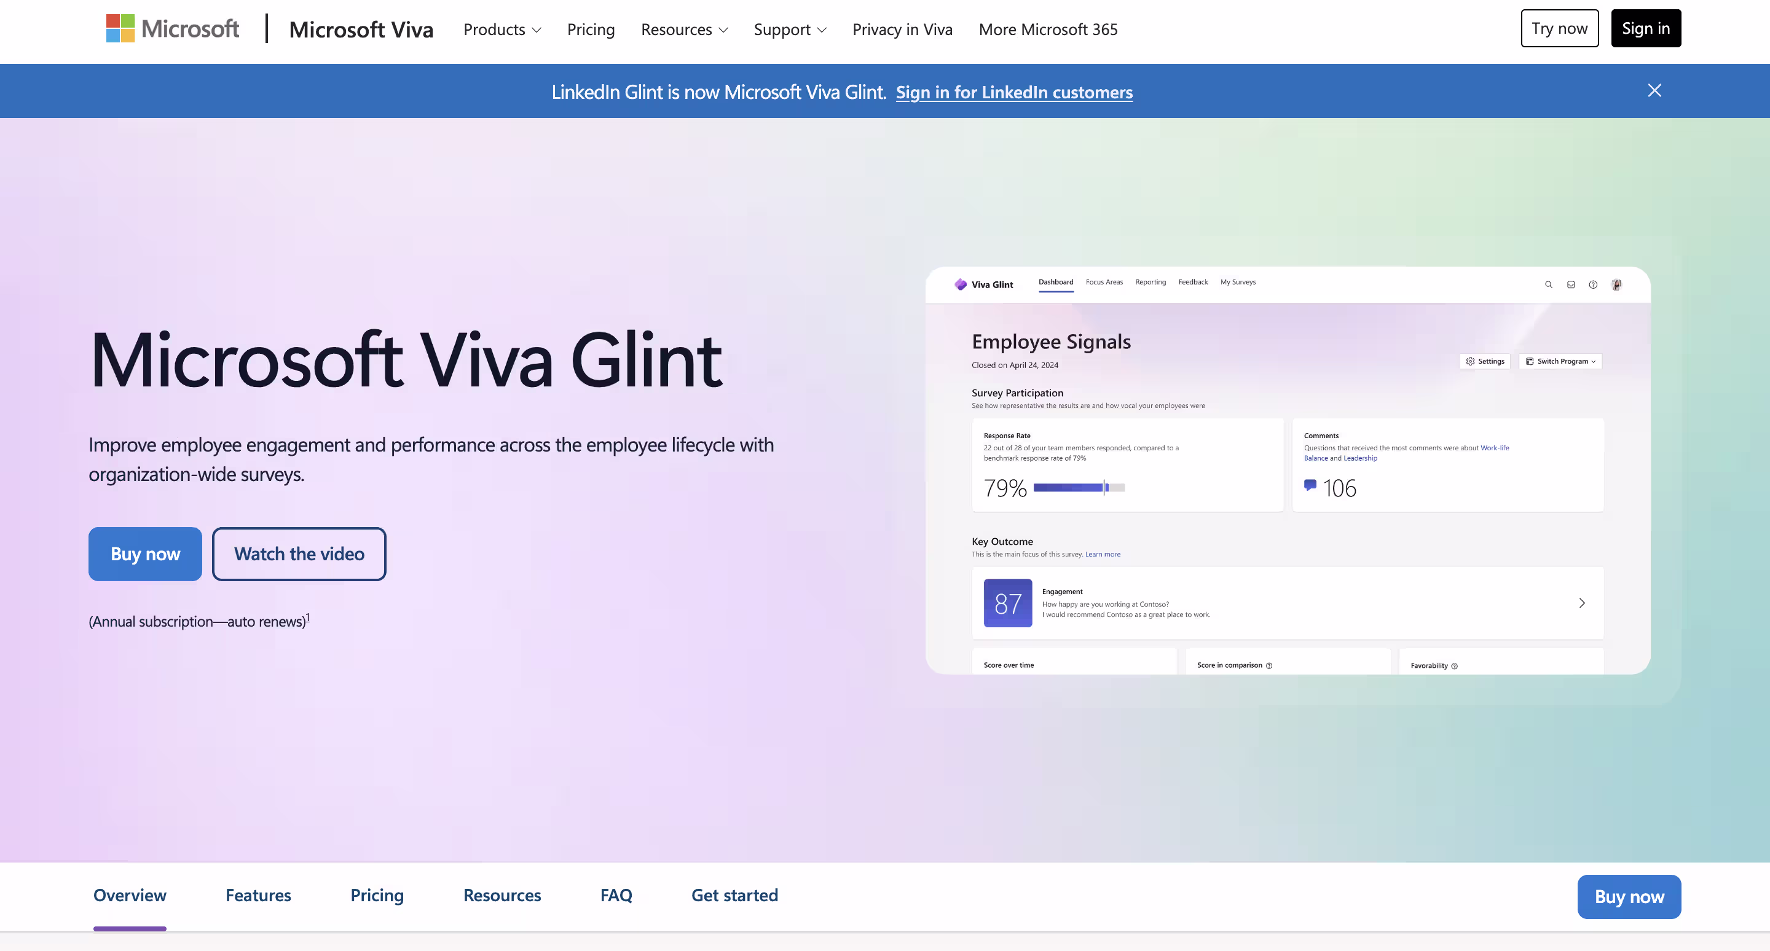Open the Leadership link in Comments
Image resolution: width=1770 pixels, height=951 pixels.
click(1360, 458)
